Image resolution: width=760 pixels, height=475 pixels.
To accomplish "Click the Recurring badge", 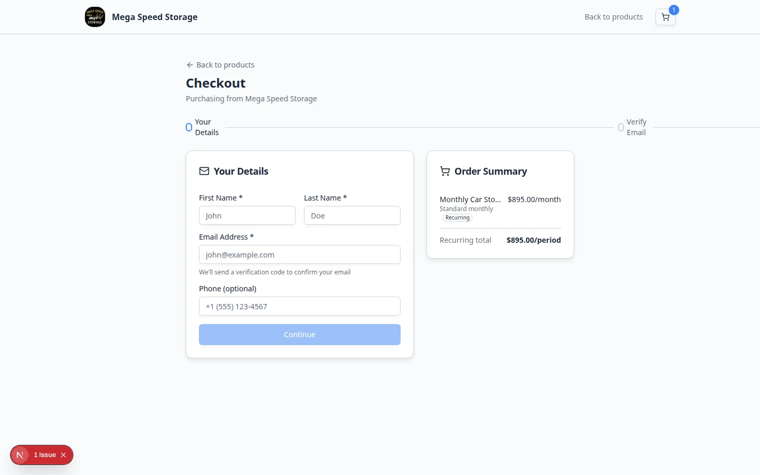I will click(458, 217).
